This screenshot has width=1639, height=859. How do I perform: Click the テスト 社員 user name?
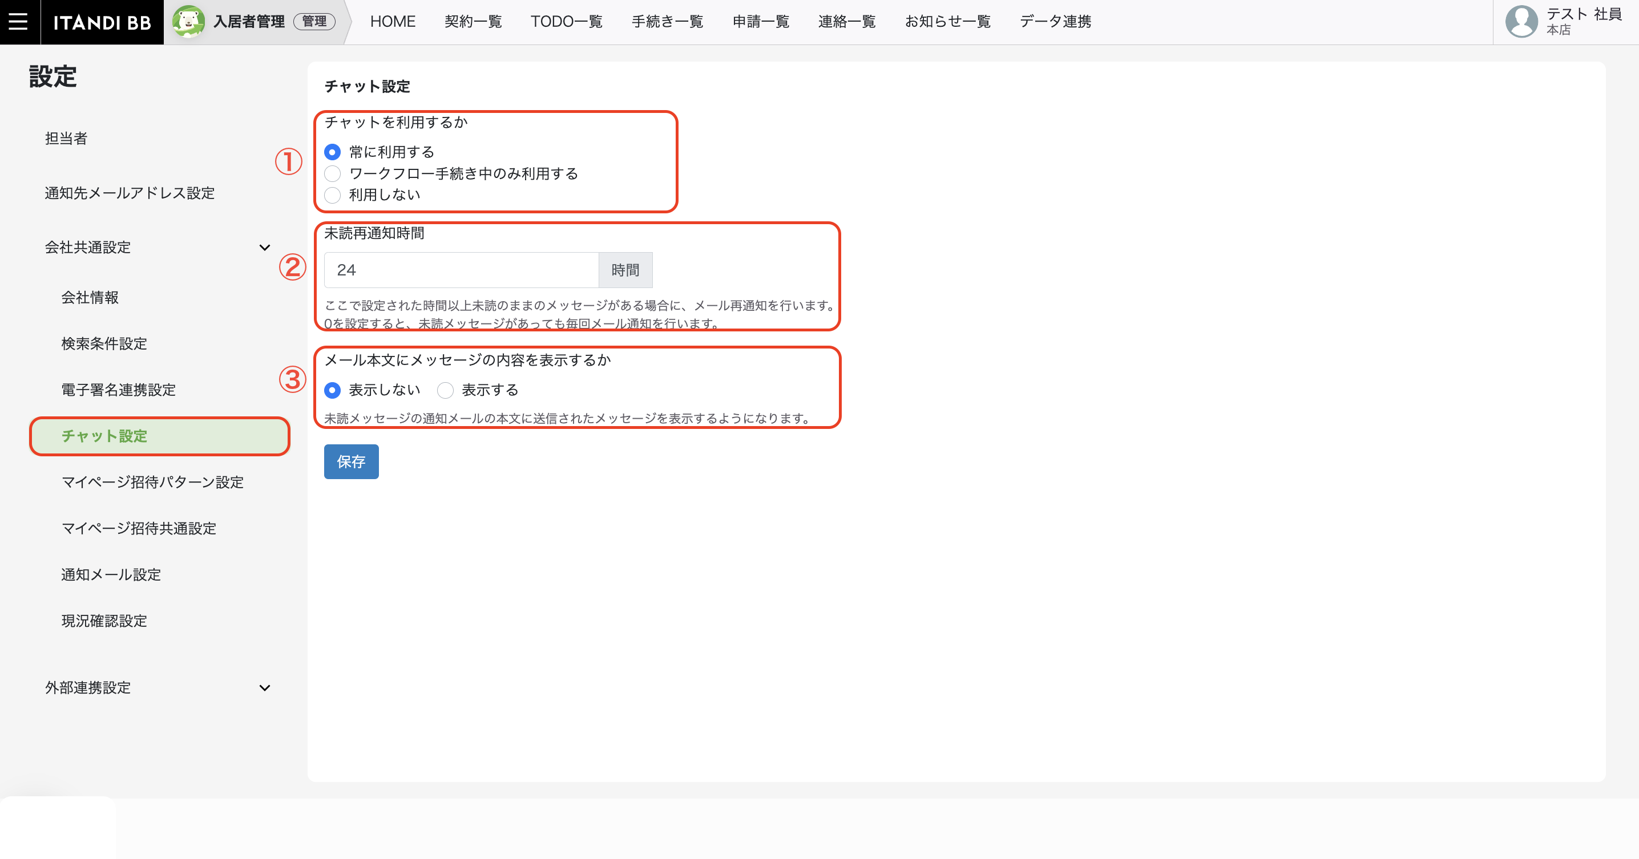click(x=1584, y=14)
